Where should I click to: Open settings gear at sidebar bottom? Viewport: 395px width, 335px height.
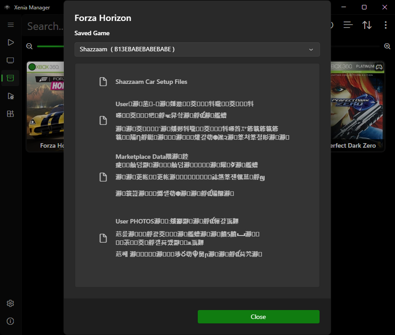10,303
